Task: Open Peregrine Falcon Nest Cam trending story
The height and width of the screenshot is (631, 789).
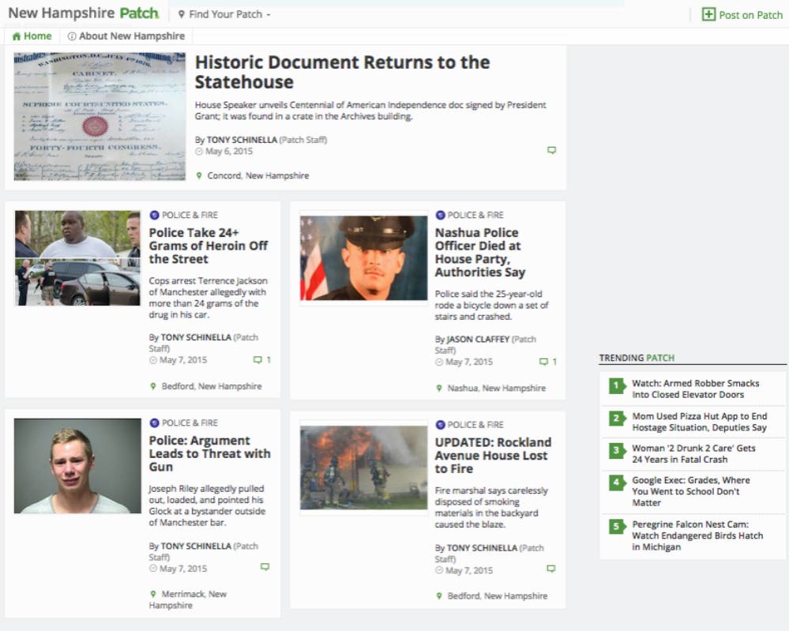Action: point(697,535)
